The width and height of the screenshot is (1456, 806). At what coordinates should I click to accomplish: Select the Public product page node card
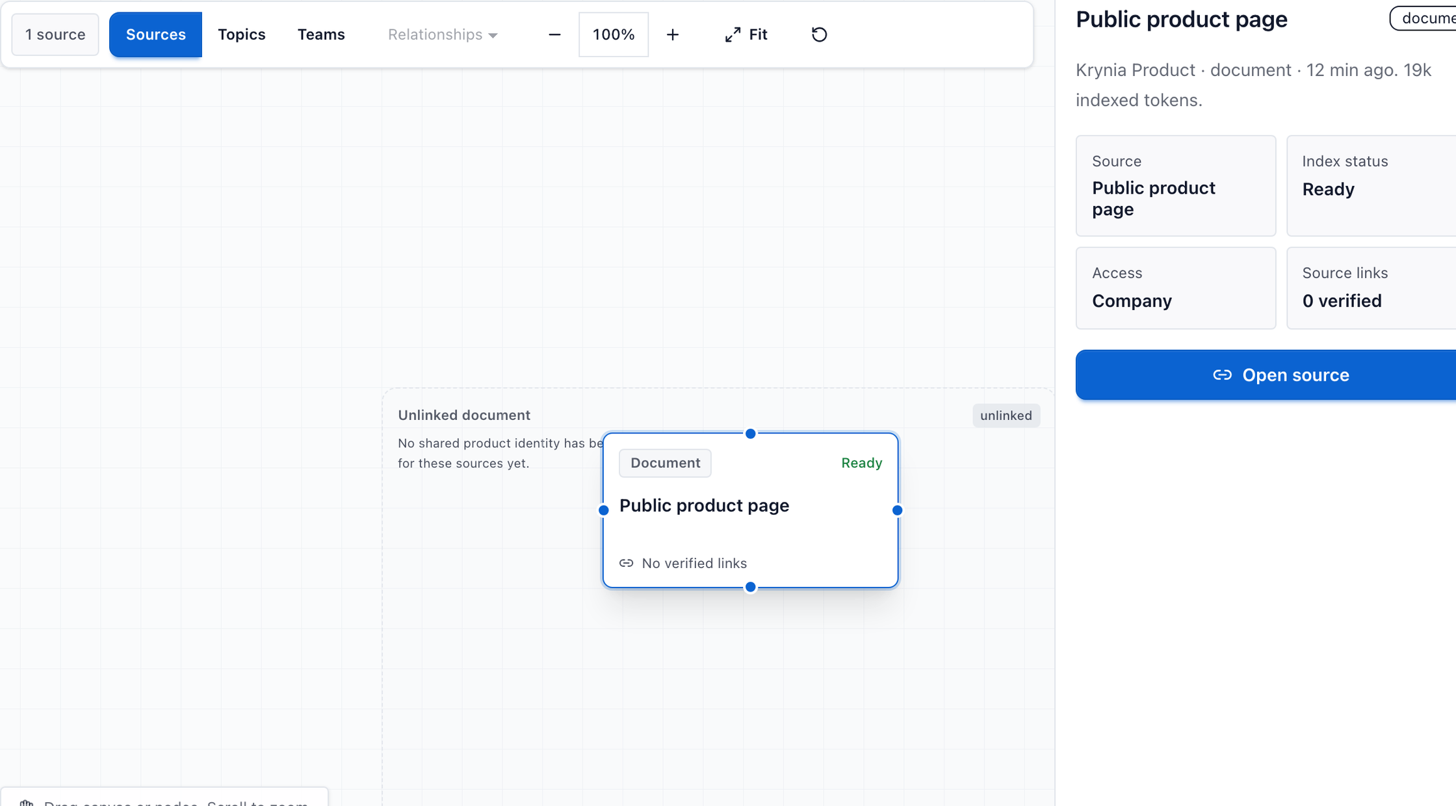(750, 510)
